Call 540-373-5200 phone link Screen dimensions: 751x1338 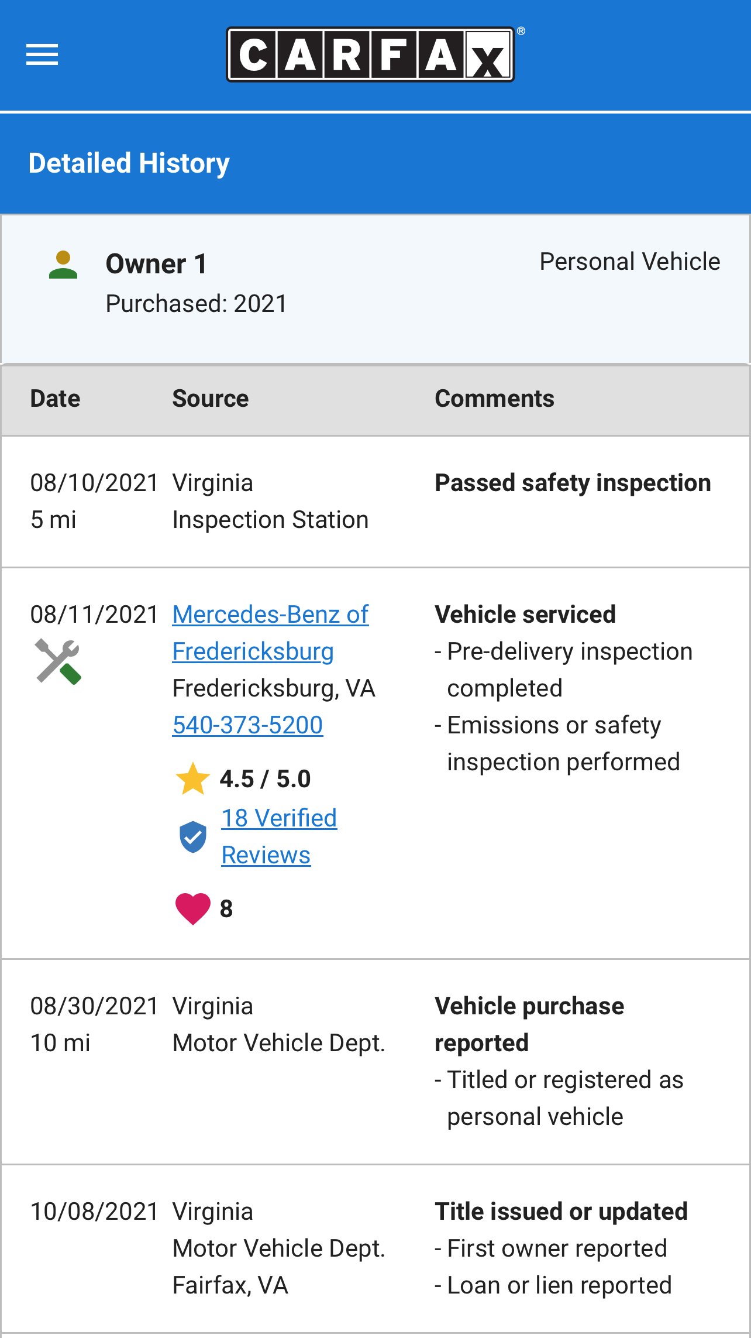(x=247, y=725)
